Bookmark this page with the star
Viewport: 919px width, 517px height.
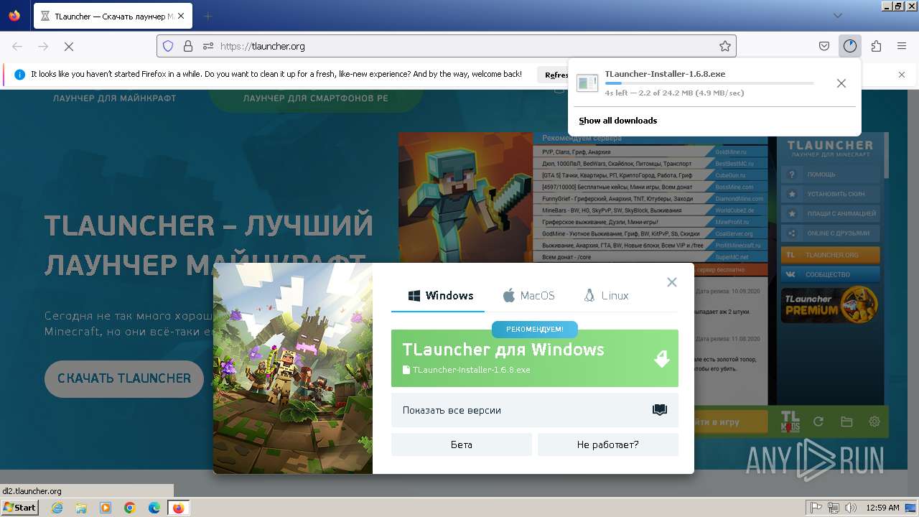click(725, 46)
